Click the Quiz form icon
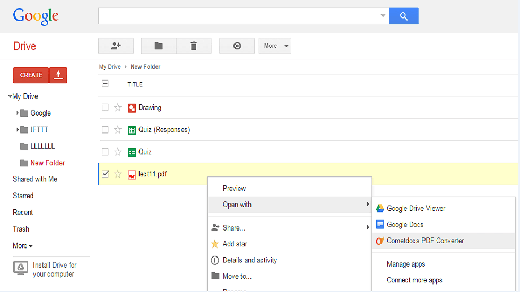This screenshot has width=520, height=292. 132,152
